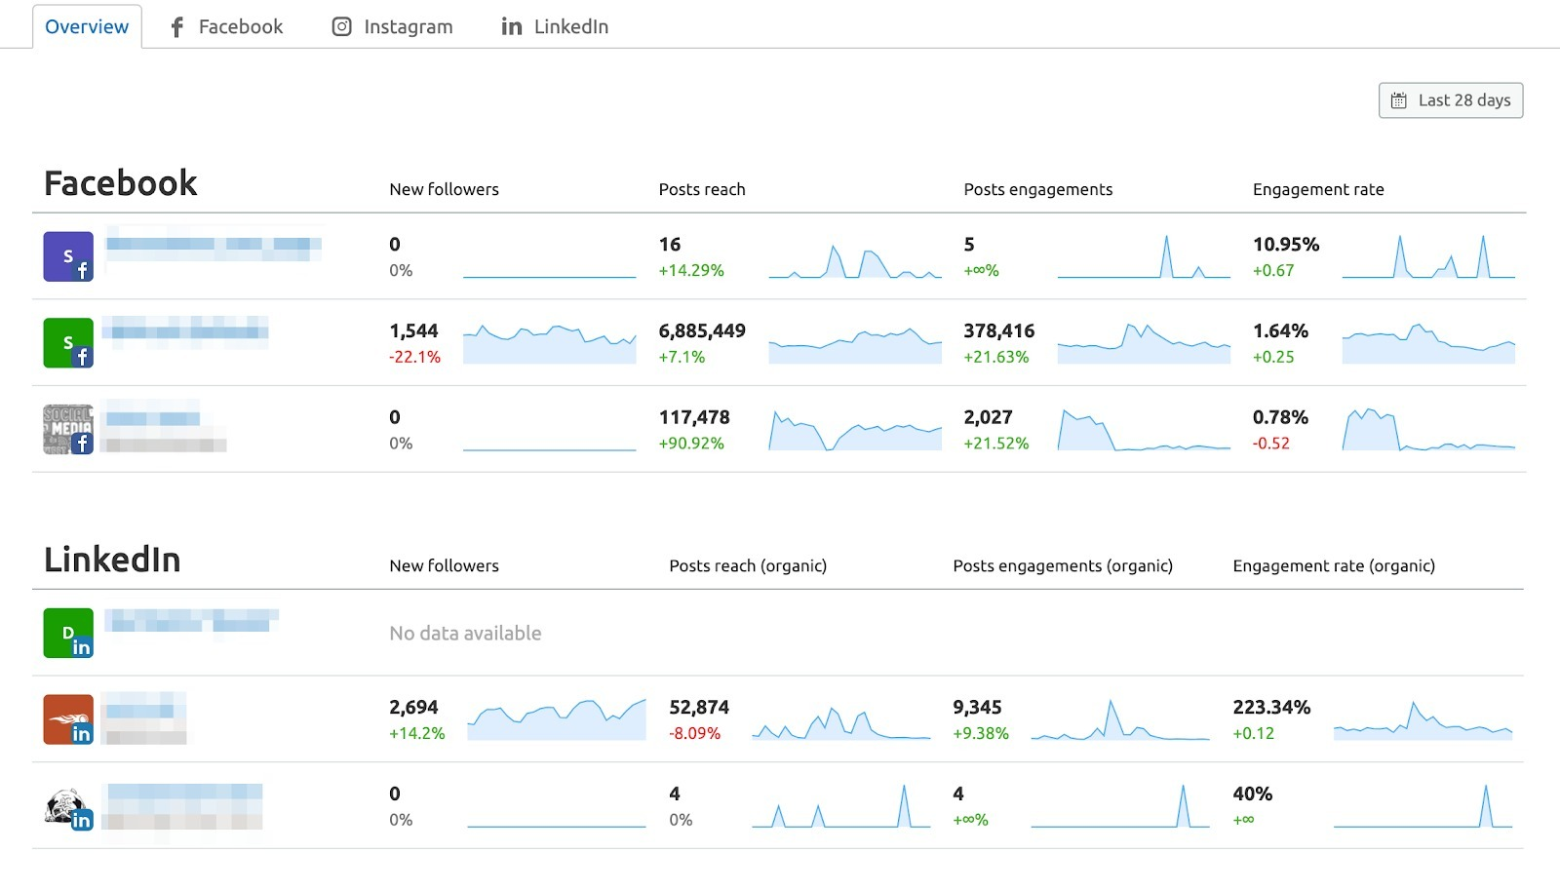Click the No data available row
This screenshot has height=891, width=1560.
point(465,633)
